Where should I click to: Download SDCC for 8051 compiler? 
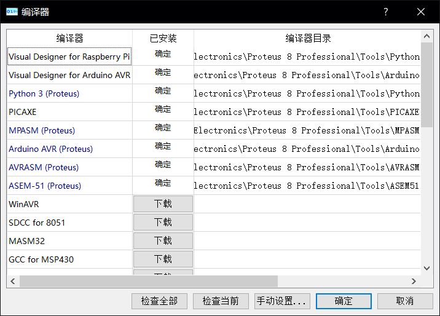tap(163, 223)
